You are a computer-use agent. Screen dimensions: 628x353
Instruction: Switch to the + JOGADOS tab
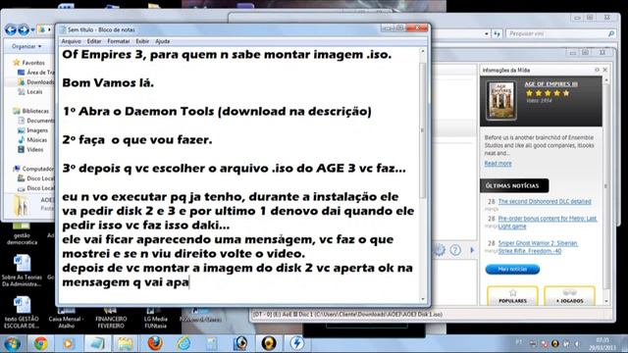569,296
